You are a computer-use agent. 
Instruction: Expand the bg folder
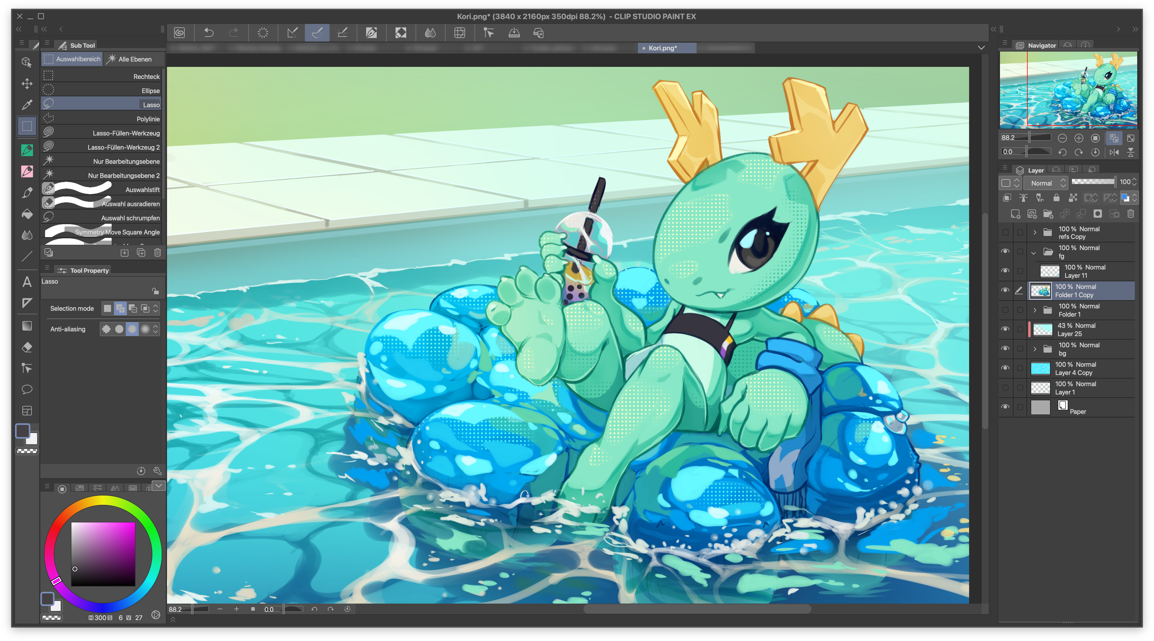click(1035, 349)
